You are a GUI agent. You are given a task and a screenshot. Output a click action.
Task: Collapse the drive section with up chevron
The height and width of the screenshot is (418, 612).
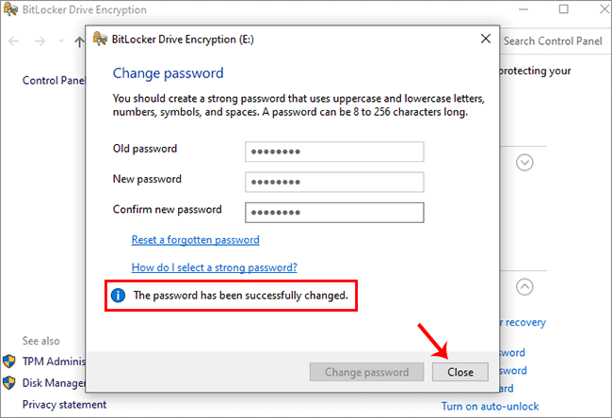pyautogui.click(x=524, y=287)
